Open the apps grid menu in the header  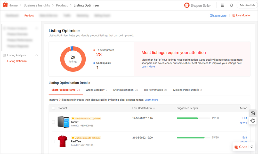222,5
